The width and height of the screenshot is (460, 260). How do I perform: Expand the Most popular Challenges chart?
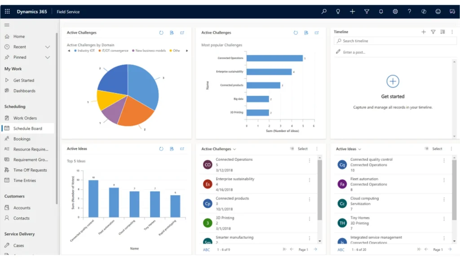(x=317, y=33)
